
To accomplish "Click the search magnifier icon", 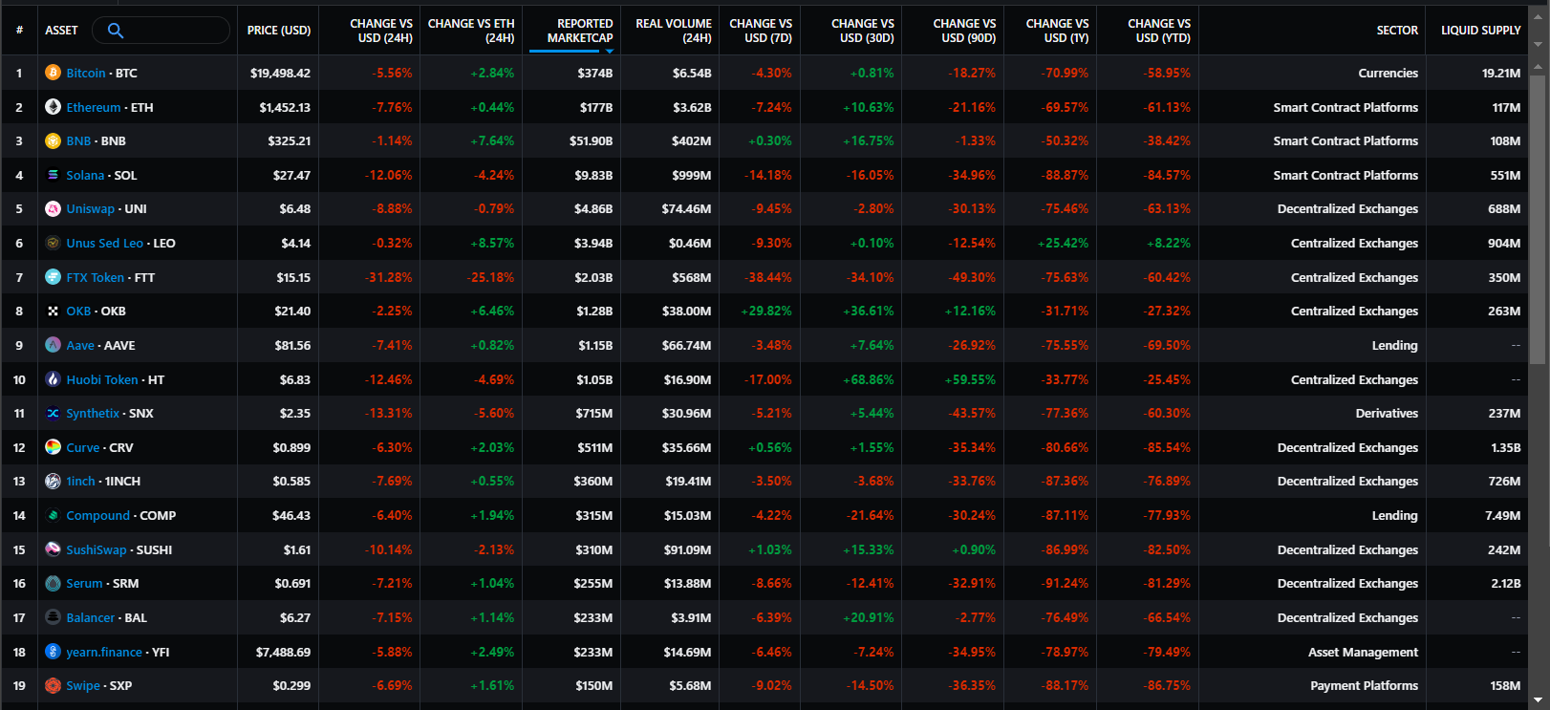I will click(x=116, y=31).
